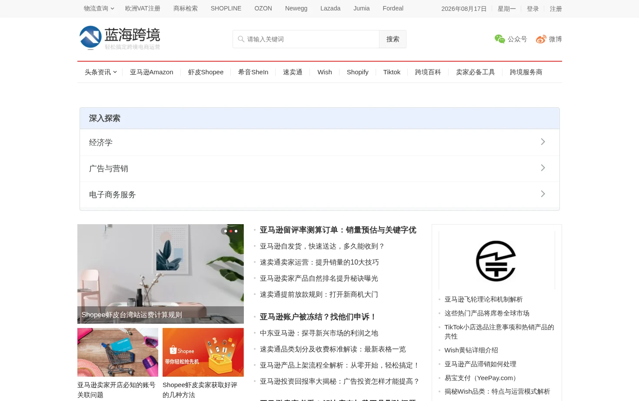639x401 pixels.
Task: Click the 登录 link
Action: click(x=533, y=9)
